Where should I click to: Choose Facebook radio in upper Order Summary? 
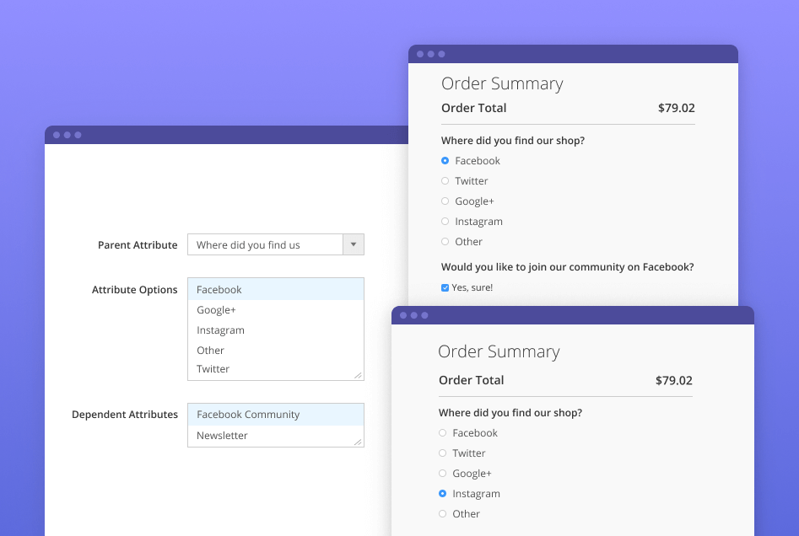(x=445, y=161)
